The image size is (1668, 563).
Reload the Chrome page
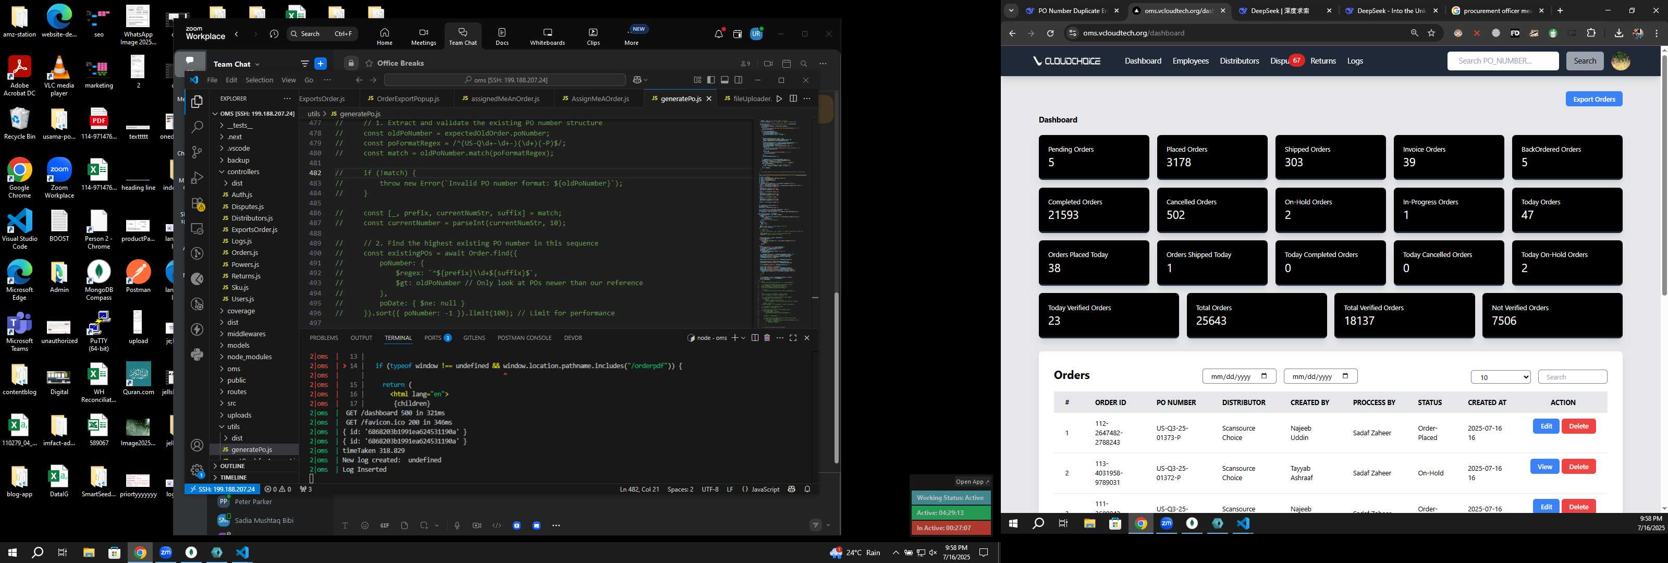[x=1050, y=33]
